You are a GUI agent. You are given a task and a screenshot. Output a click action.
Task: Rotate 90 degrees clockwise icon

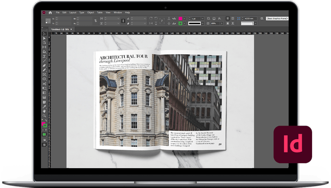151,18
